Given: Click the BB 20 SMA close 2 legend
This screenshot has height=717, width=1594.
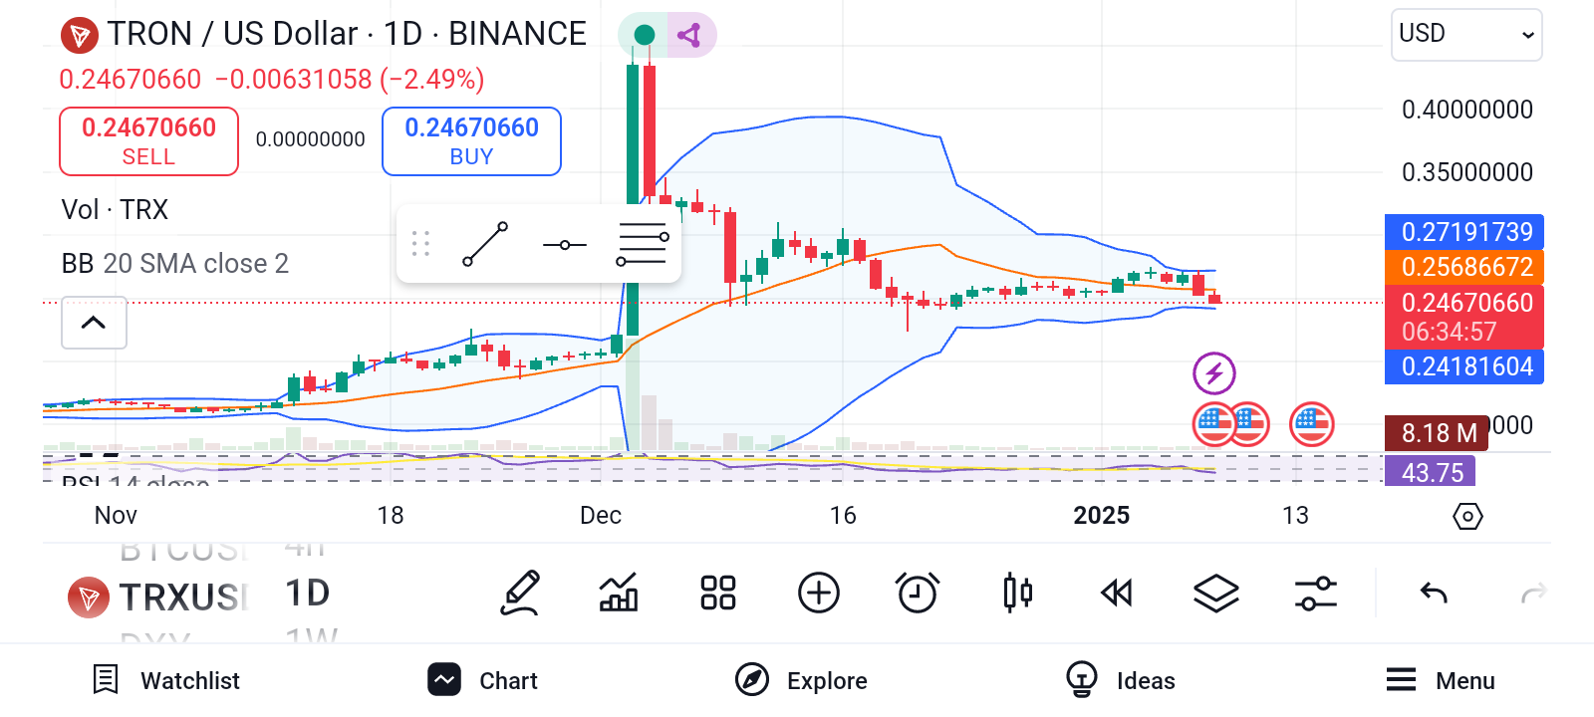Looking at the screenshot, I should click(x=175, y=263).
